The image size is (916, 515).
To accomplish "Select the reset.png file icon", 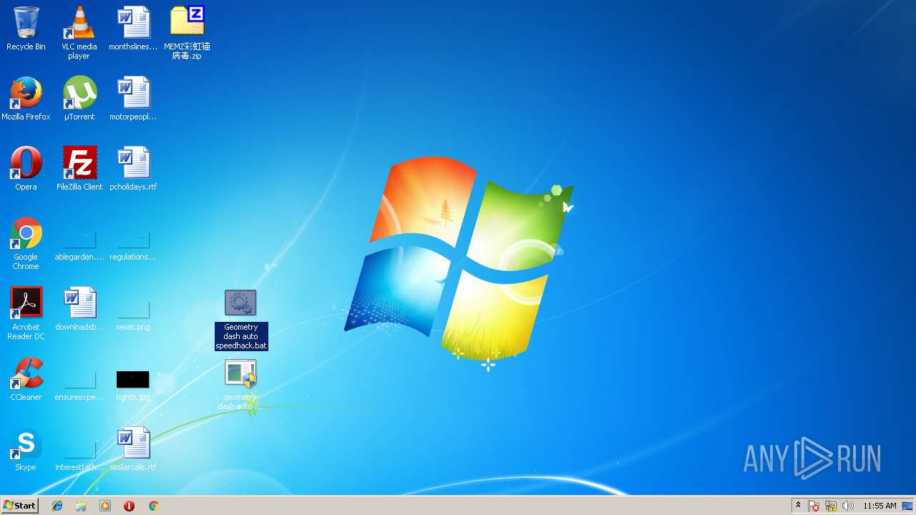I will (133, 310).
